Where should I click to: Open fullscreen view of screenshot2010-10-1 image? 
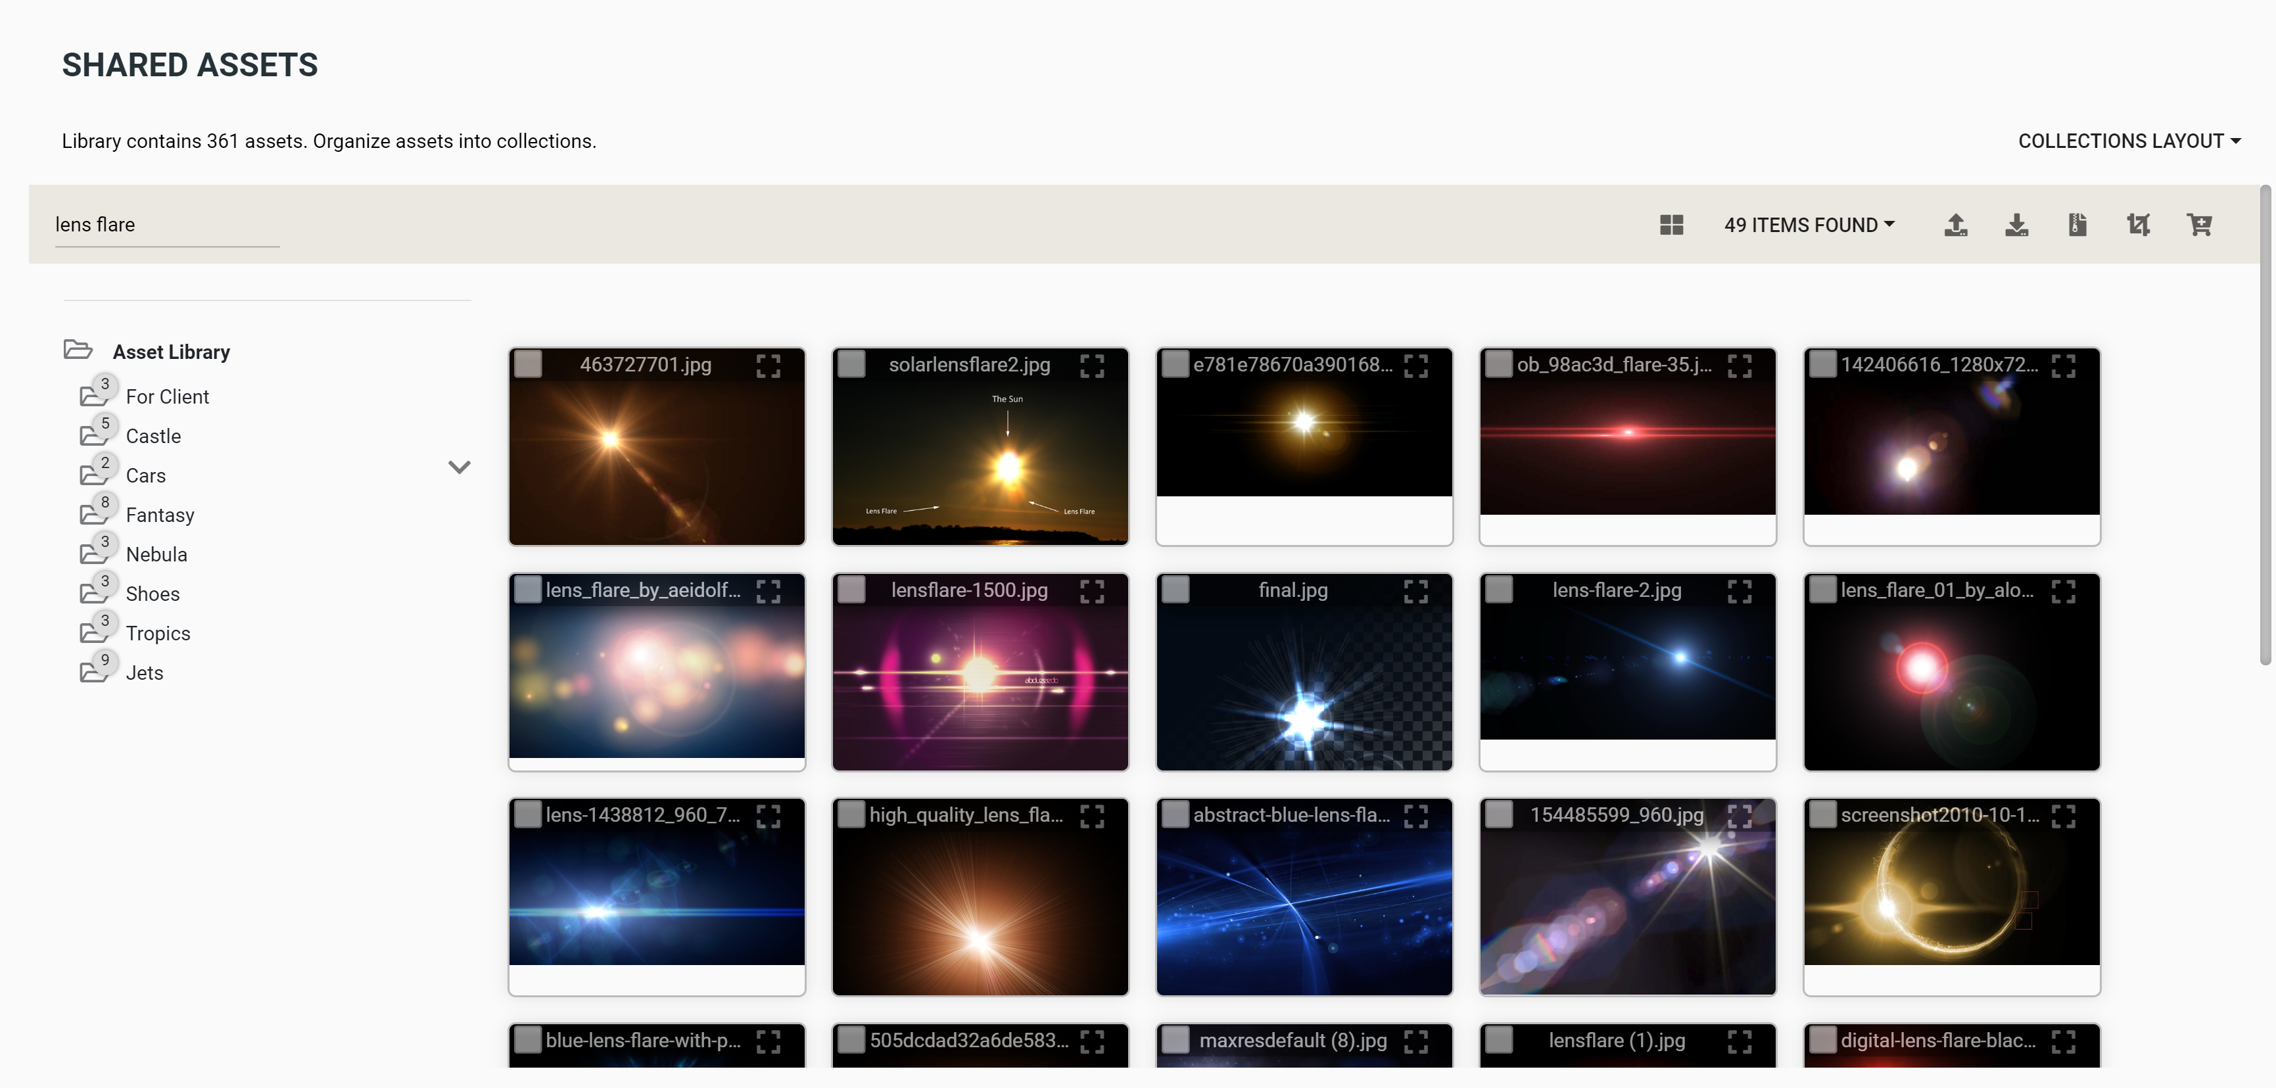[2063, 816]
